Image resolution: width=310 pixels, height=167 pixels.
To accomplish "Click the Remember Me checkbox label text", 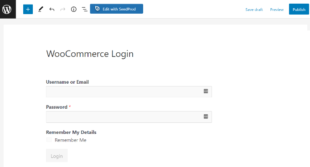I will (x=71, y=140).
